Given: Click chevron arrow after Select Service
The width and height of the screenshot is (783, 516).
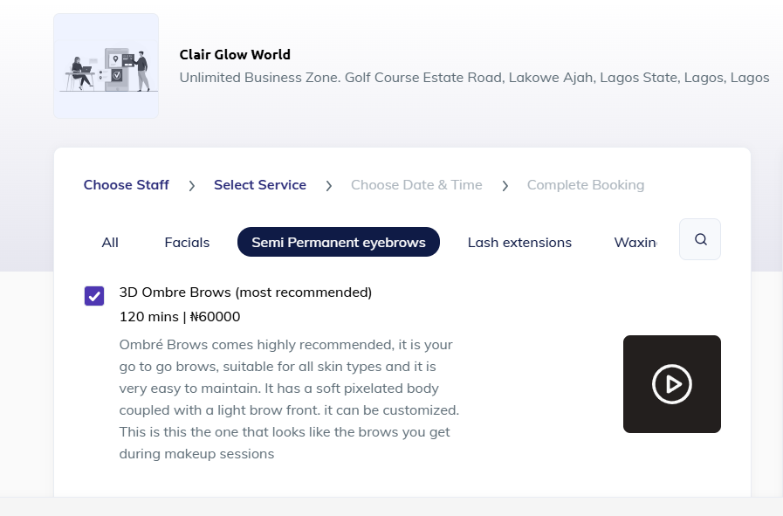Looking at the screenshot, I should pos(328,186).
